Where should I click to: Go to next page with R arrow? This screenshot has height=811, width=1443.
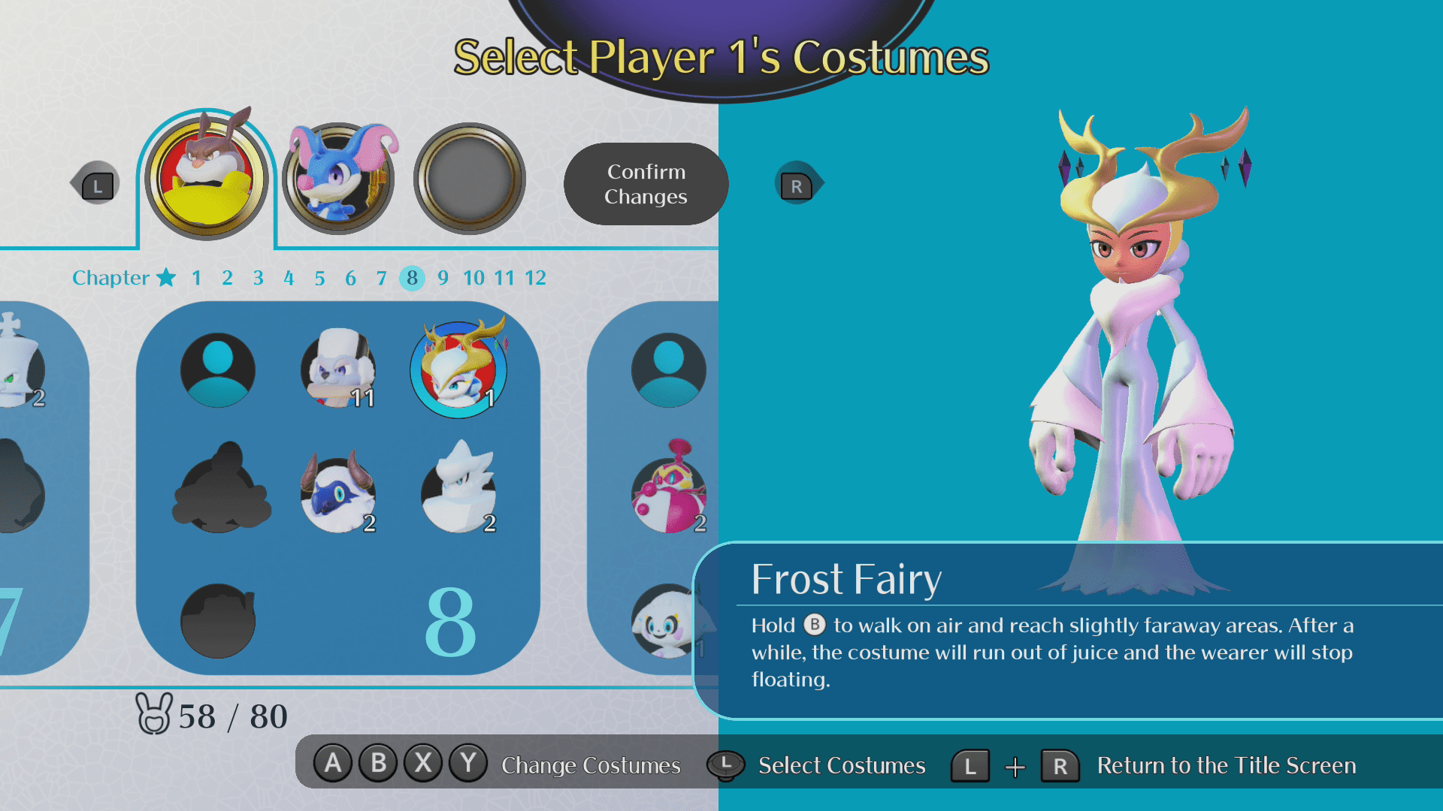pos(799,184)
